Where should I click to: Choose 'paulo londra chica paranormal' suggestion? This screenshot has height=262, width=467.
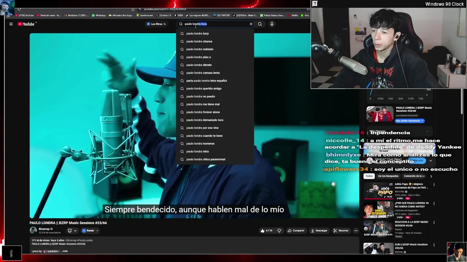(215, 159)
